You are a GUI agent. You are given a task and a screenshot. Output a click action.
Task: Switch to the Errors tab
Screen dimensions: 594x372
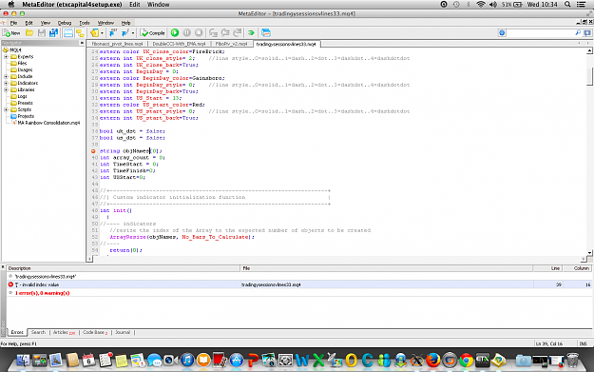(17, 332)
